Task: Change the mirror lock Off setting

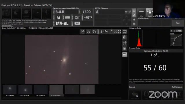Action: (77, 18)
